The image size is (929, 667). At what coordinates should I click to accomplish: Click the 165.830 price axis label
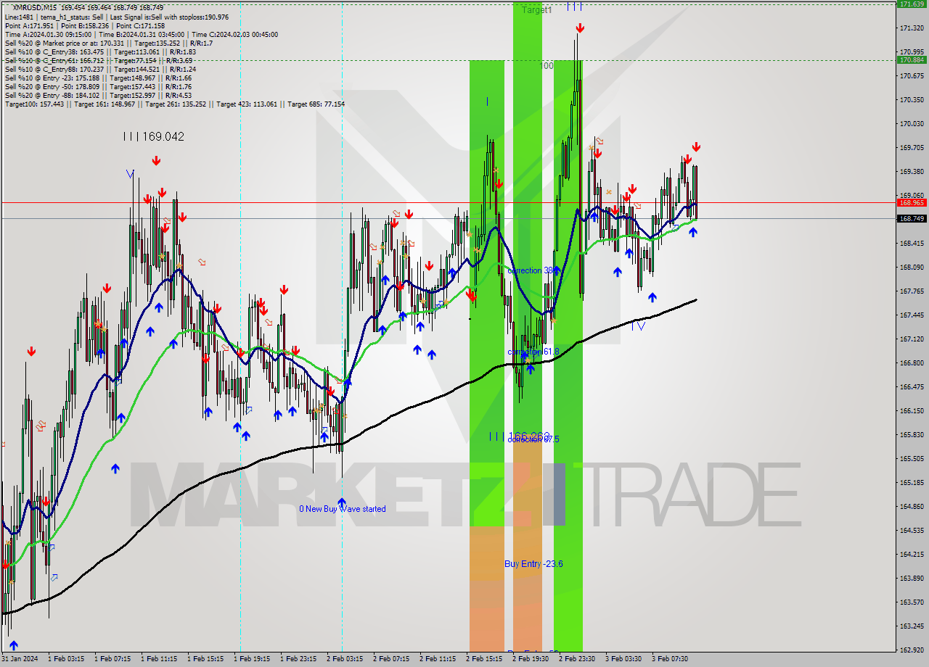(x=912, y=435)
